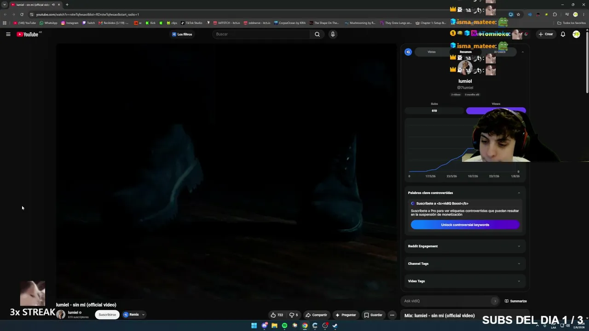Open Spotify from the taskbar
Screen dimensions: 589x331
(x=284, y=325)
